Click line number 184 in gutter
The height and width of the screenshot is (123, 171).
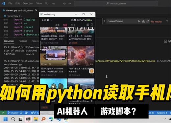(x=6, y=20)
